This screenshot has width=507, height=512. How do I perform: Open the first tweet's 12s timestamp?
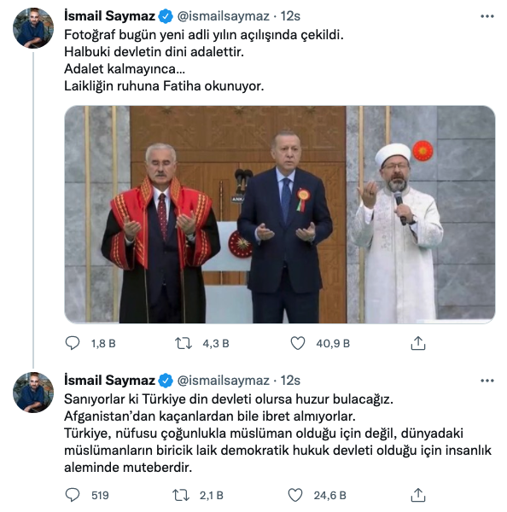point(290,16)
